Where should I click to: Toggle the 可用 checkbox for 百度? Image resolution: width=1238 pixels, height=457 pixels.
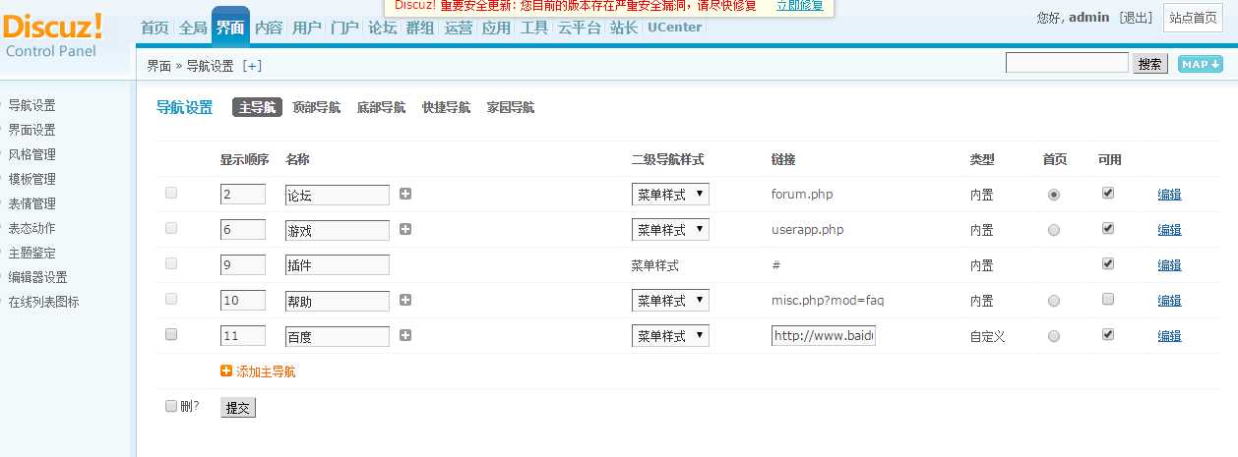point(1108,334)
